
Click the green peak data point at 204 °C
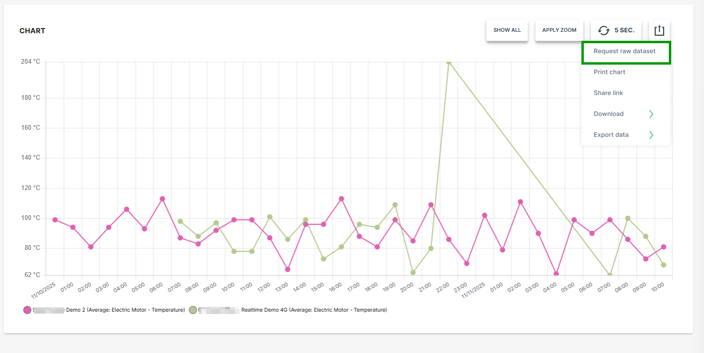(x=448, y=62)
